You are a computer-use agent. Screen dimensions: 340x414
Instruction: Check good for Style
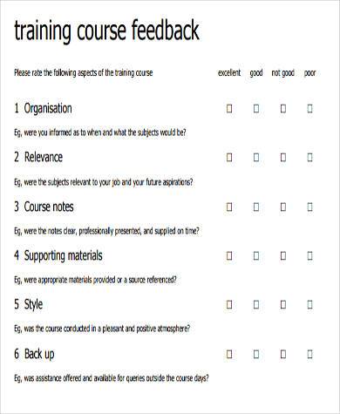pyautogui.click(x=256, y=305)
